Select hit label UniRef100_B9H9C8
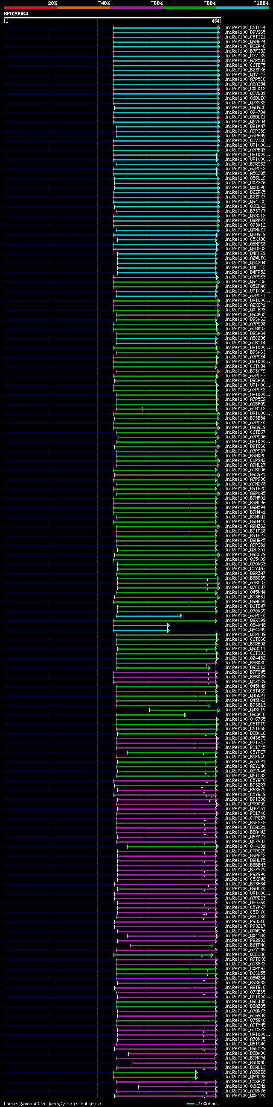The height and width of the screenshot is (1107, 273). click(245, 107)
